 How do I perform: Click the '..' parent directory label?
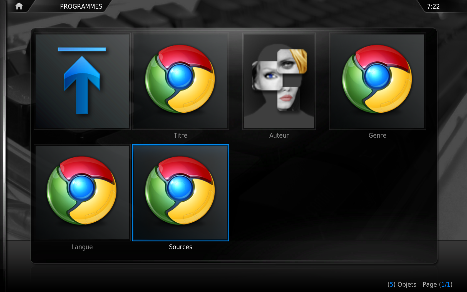(82, 137)
